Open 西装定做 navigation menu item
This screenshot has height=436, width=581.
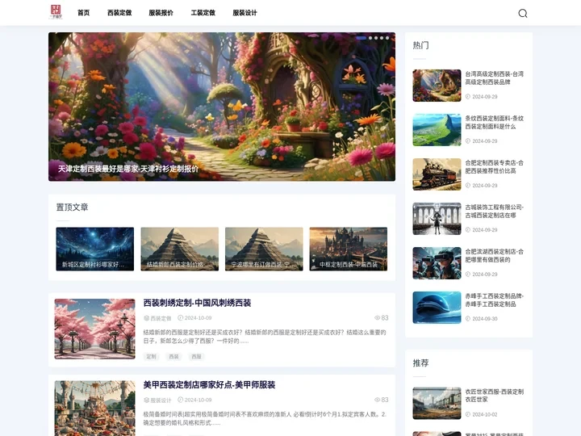point(119,13)
